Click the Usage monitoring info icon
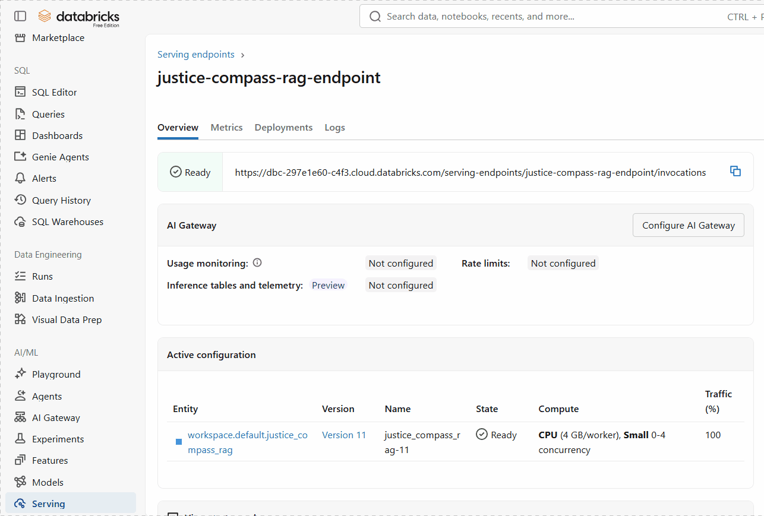The height and width of the screenshot is (516, 764). pos(257,263)
